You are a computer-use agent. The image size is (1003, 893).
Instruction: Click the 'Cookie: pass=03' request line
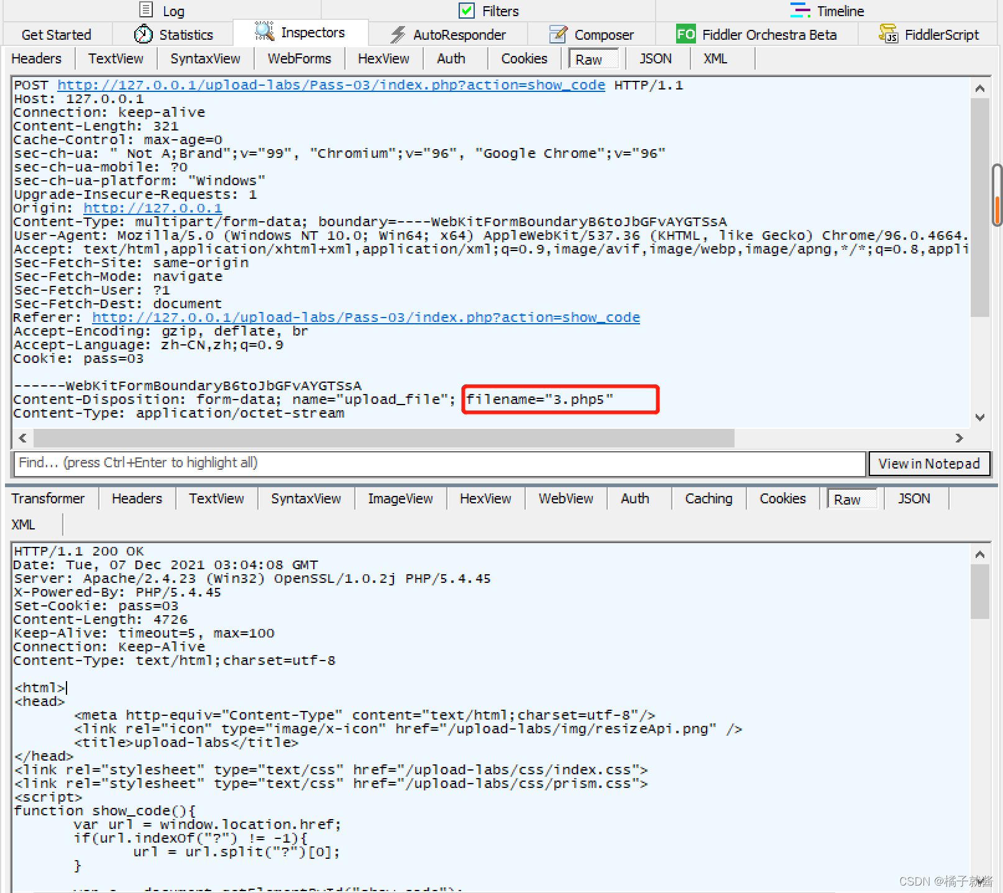(78, 358)
